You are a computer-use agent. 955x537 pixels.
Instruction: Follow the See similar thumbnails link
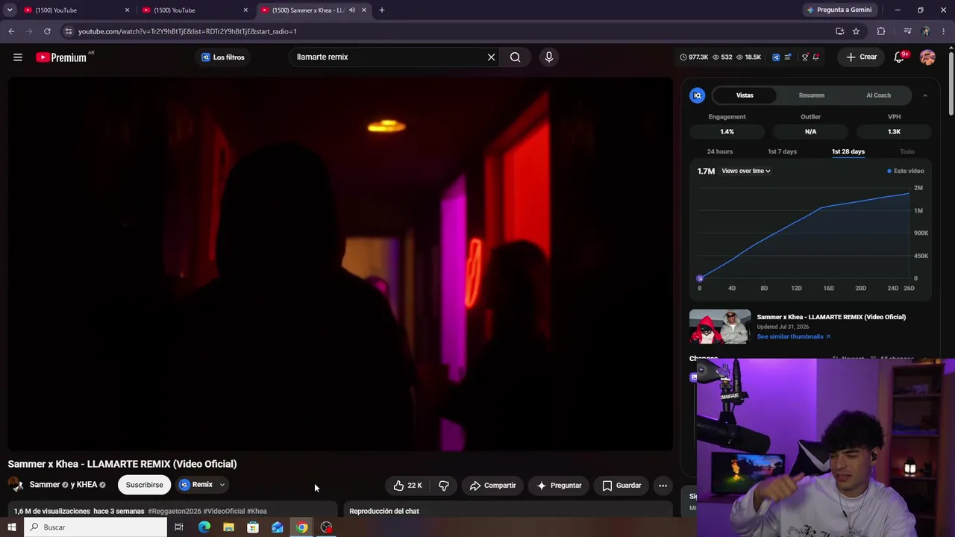pos(793,336)
